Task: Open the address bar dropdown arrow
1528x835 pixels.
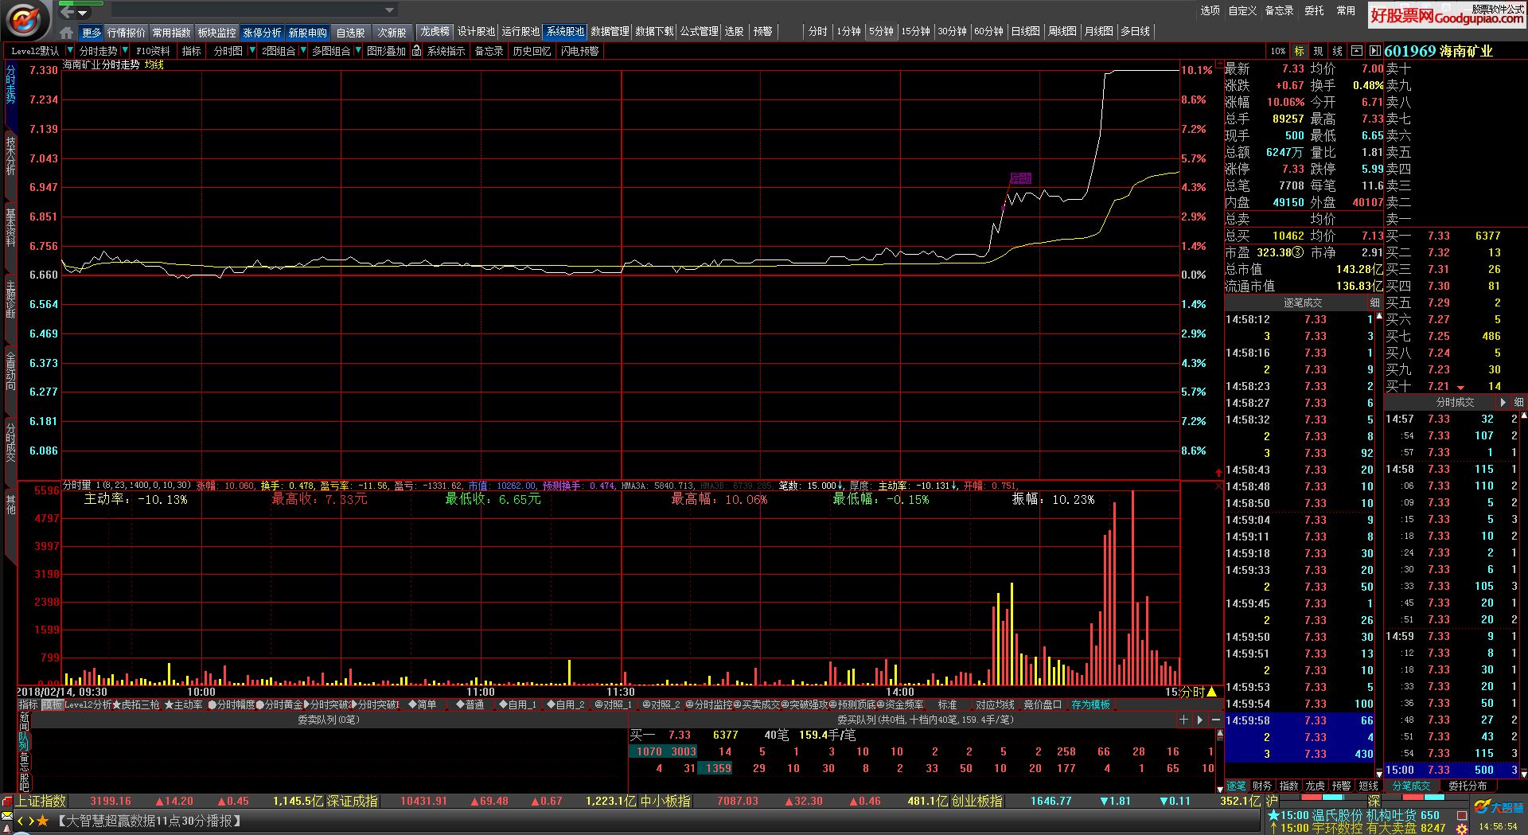Action: [x=390, y=10]
